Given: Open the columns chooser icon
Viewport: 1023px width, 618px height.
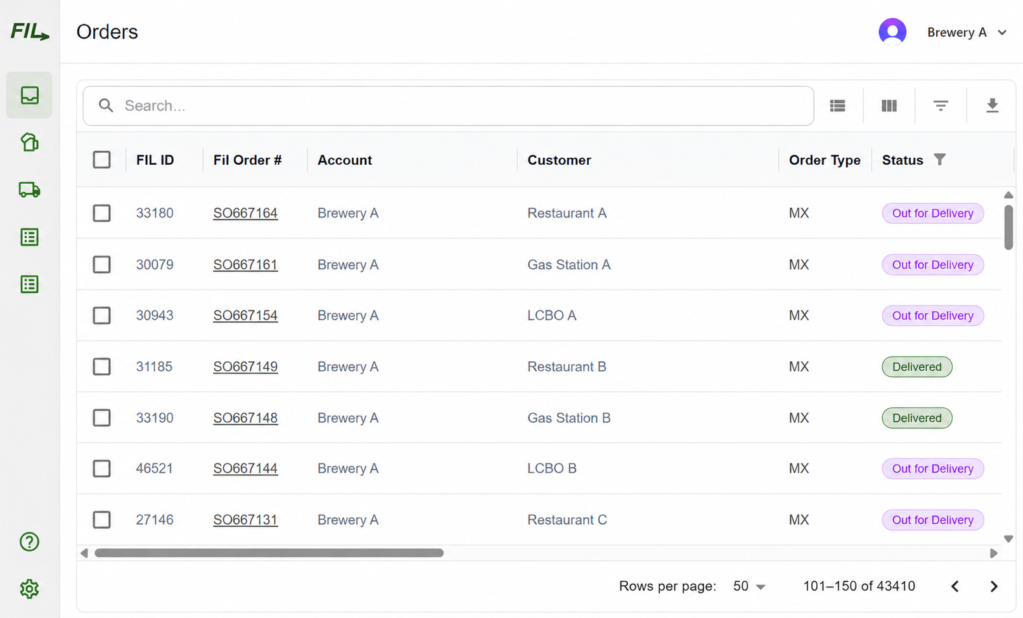Looking at the screenshot, I should coord(889,106).
